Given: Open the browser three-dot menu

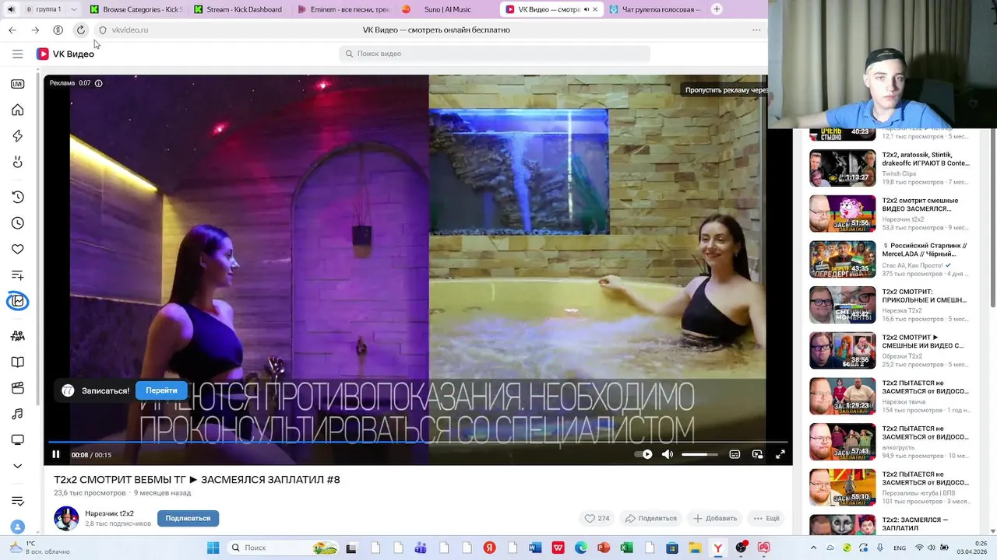Looking at the screenshot, I should [x=756, y=30].
